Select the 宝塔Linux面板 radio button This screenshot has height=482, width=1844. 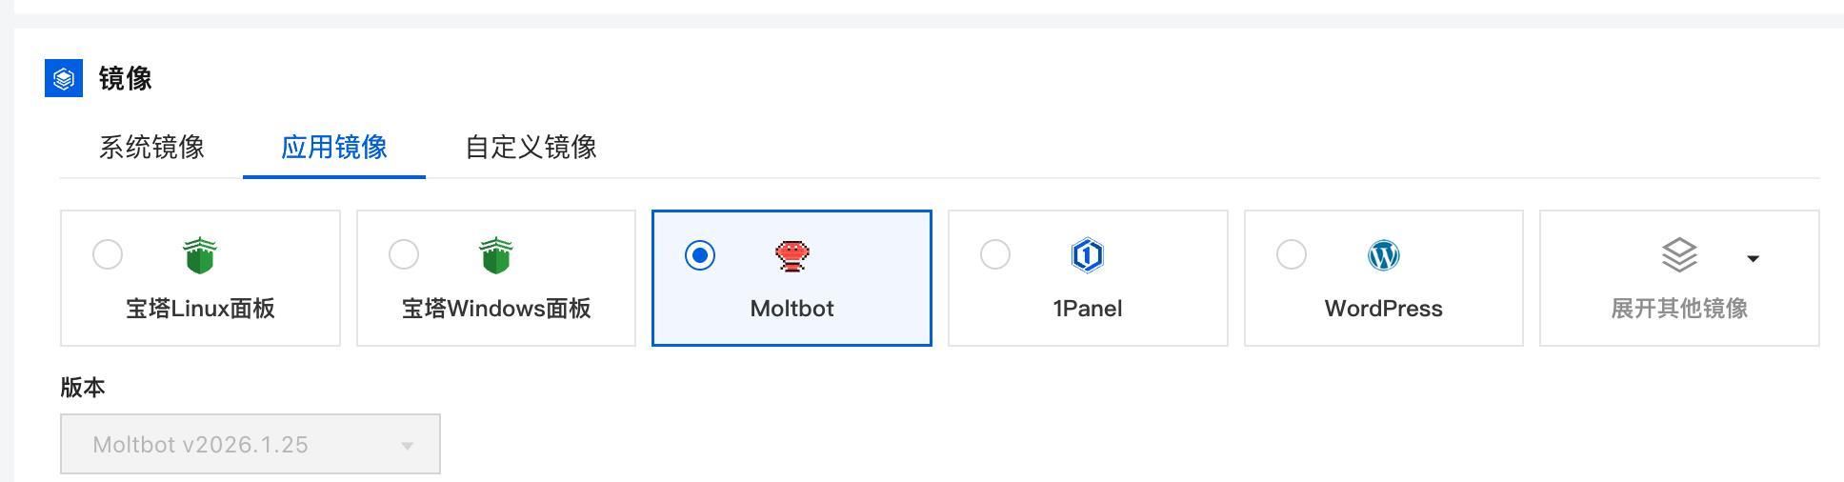point(108,255)
